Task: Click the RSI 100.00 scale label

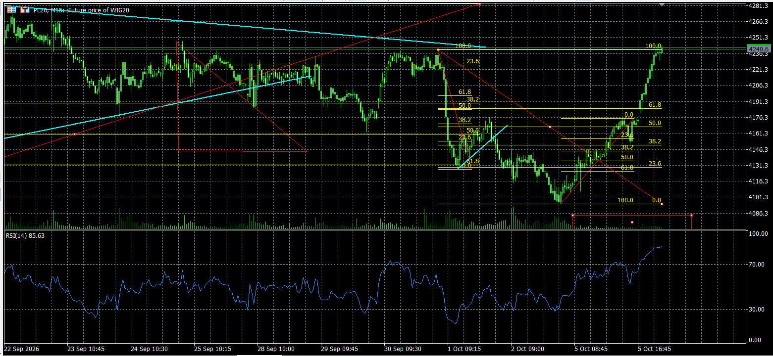Action: (759, 234)
